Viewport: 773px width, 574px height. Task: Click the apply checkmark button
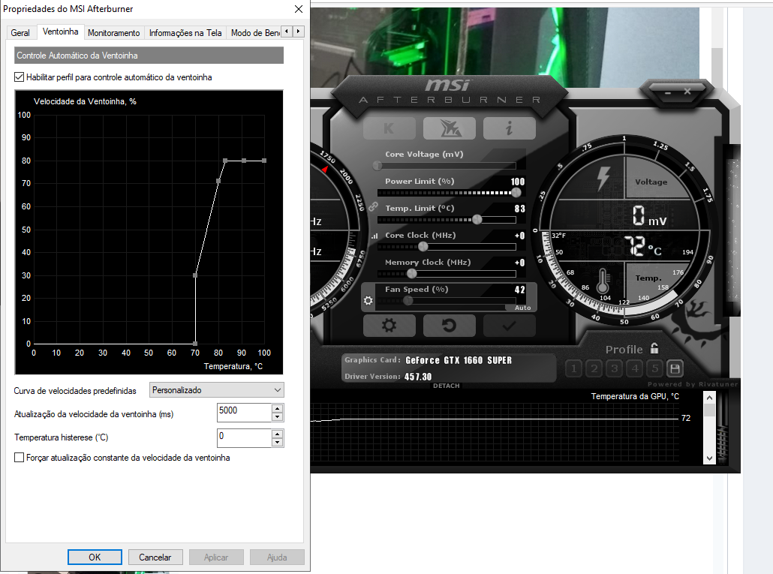click(510, 326)
